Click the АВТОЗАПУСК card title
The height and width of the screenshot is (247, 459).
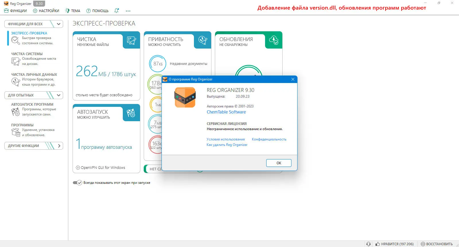tap(93, 112)
